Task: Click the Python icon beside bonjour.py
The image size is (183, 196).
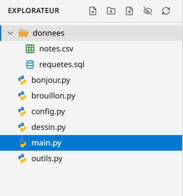Action: point(22,80)
